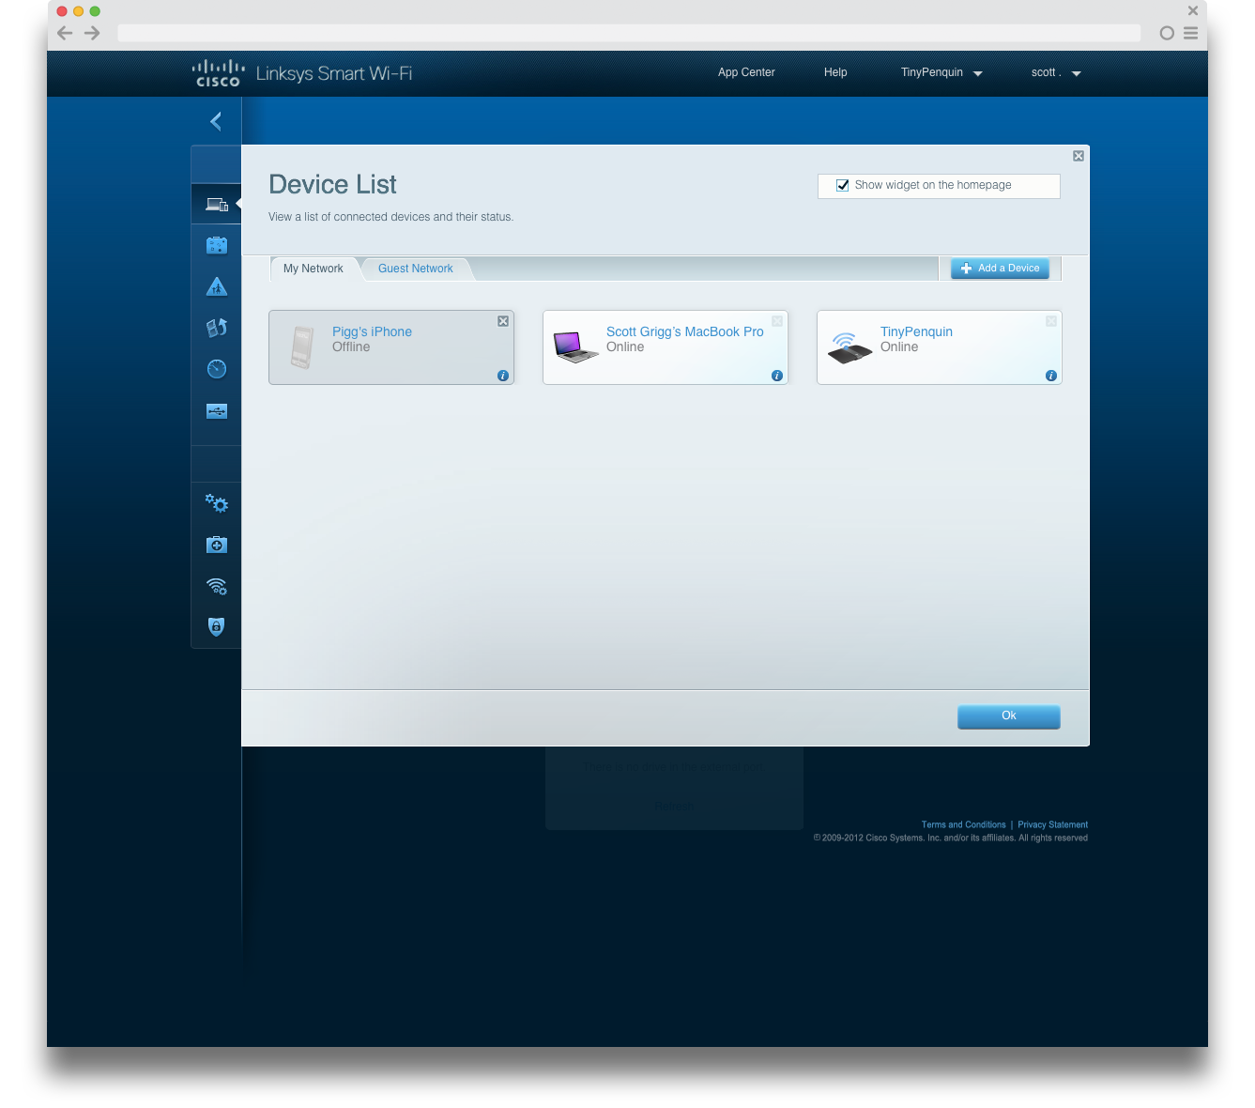Image resolution: width=1255 pixels, height=1108 pixels.
Task: Open the Parental Controls warning-triangle icon
Action: [217, 286]
